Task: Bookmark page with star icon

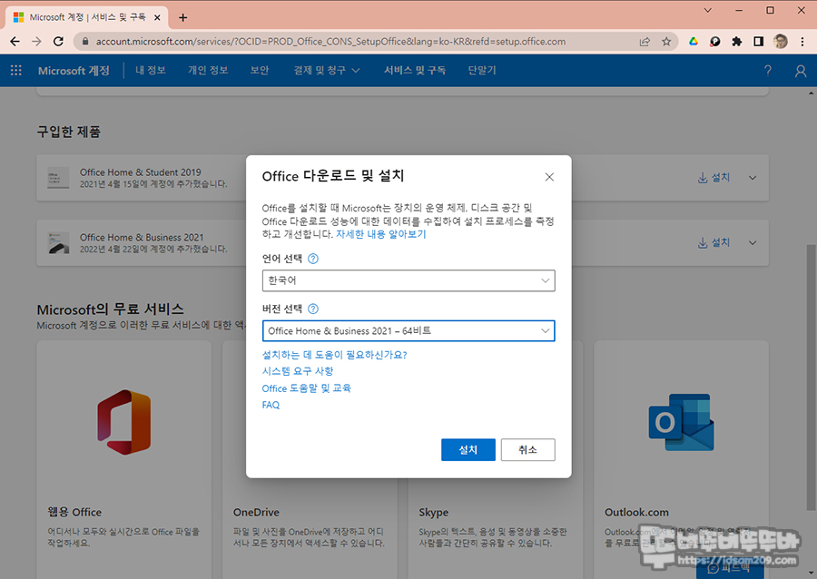Action: [x=666, y=42]
